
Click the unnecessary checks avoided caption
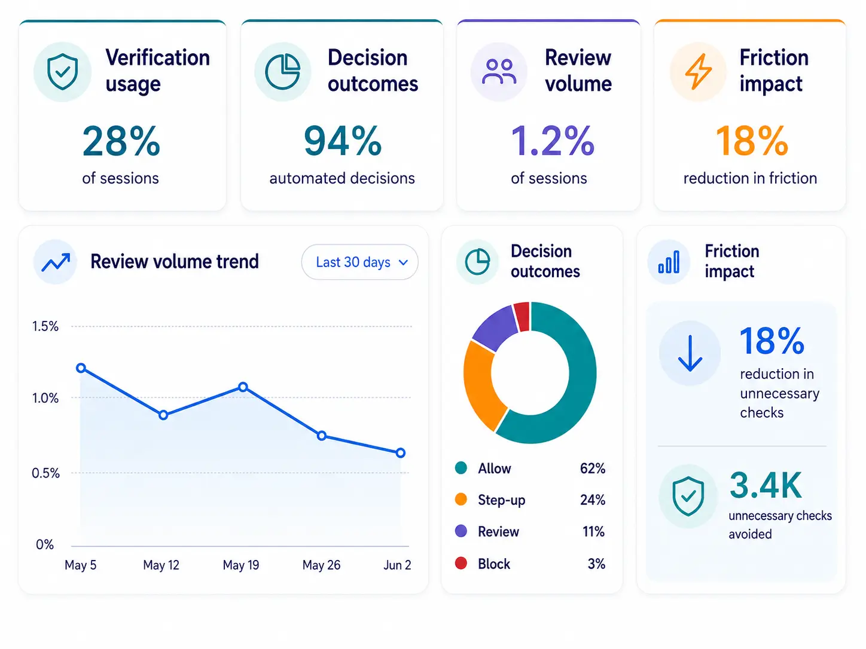780,525
